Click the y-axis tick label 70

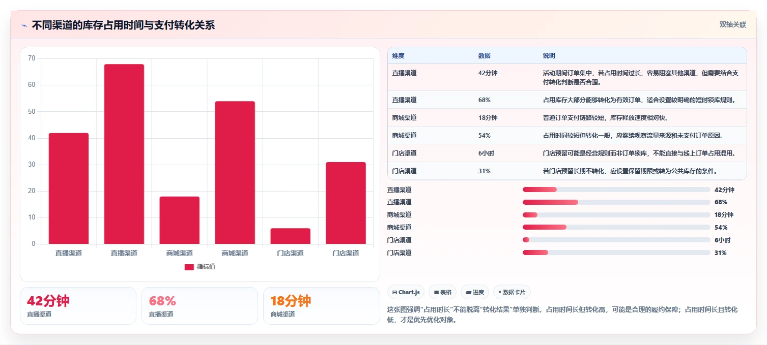click(32, 58)
